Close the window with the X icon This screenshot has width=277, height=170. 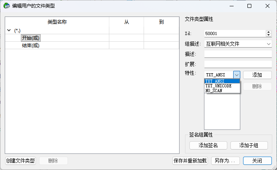pos(268,6)
